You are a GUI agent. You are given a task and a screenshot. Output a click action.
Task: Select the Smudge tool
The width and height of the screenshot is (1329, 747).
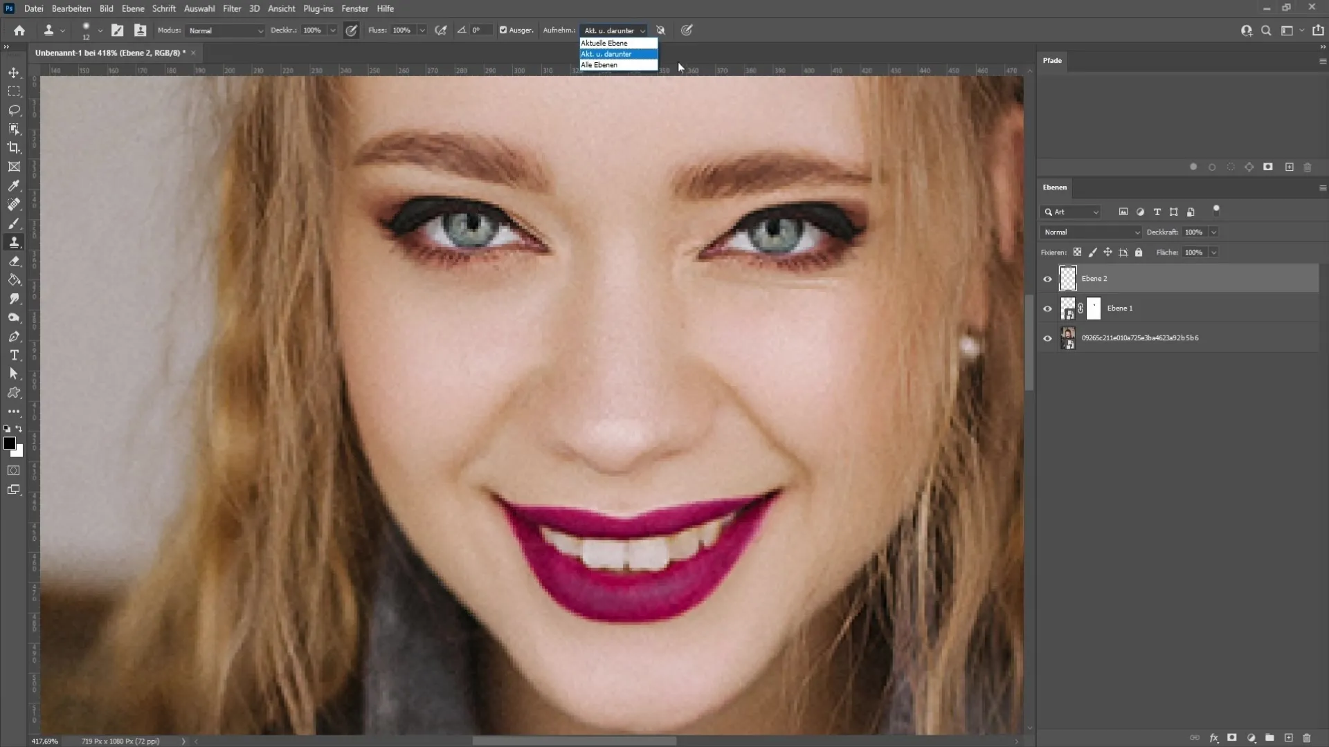click(14, 299)
